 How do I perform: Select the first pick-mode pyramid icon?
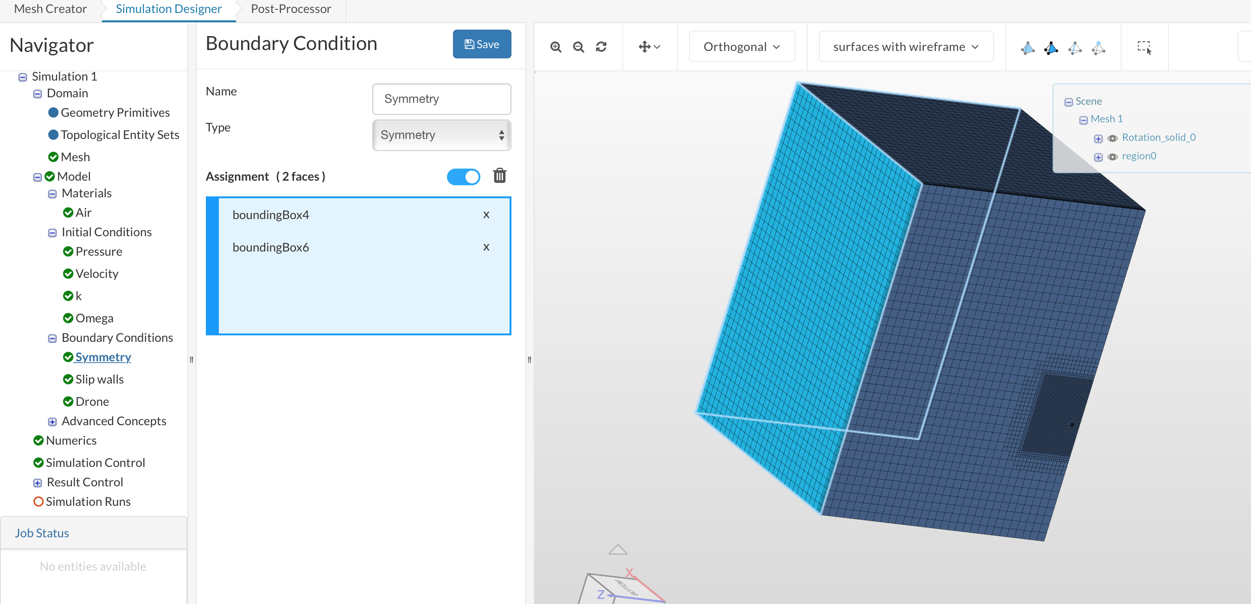(1027, 48)
